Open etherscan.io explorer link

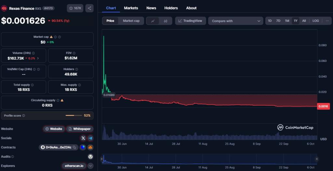coord(74,166)
